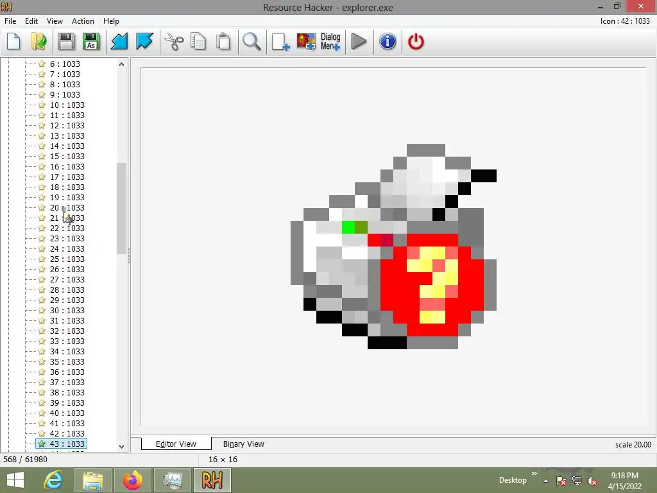
Task: Click the Resource Hacker taskbar button
Action: 212,480
